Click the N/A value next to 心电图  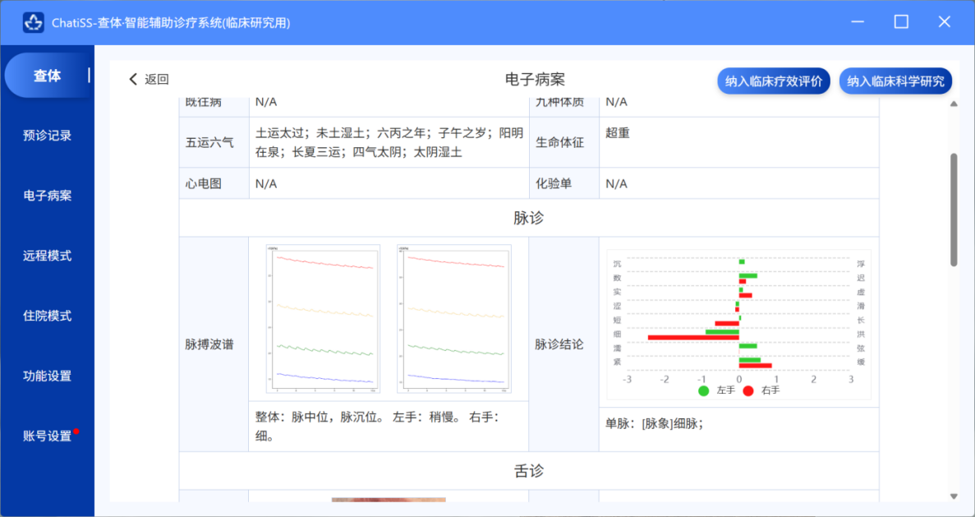[266, 183]
